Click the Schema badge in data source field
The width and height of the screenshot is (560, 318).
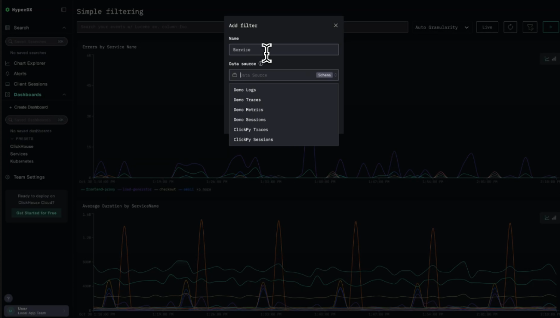[x=324, y=75]
